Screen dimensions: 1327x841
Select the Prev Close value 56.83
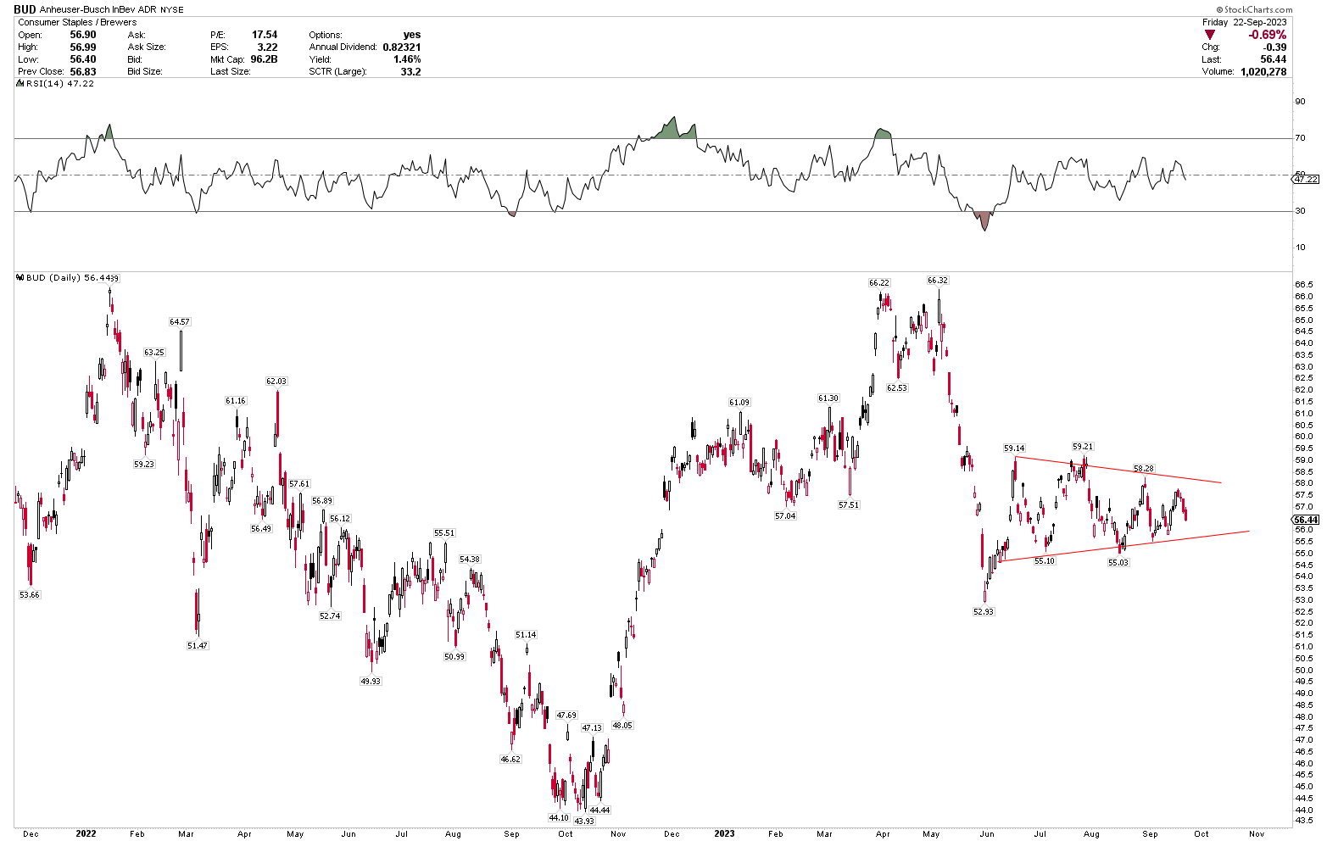click(x=83, y=71)
